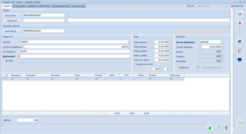Click the VIES EU flag icon
This screenshot has width=246, height=134.
click(x=239, y=60)
